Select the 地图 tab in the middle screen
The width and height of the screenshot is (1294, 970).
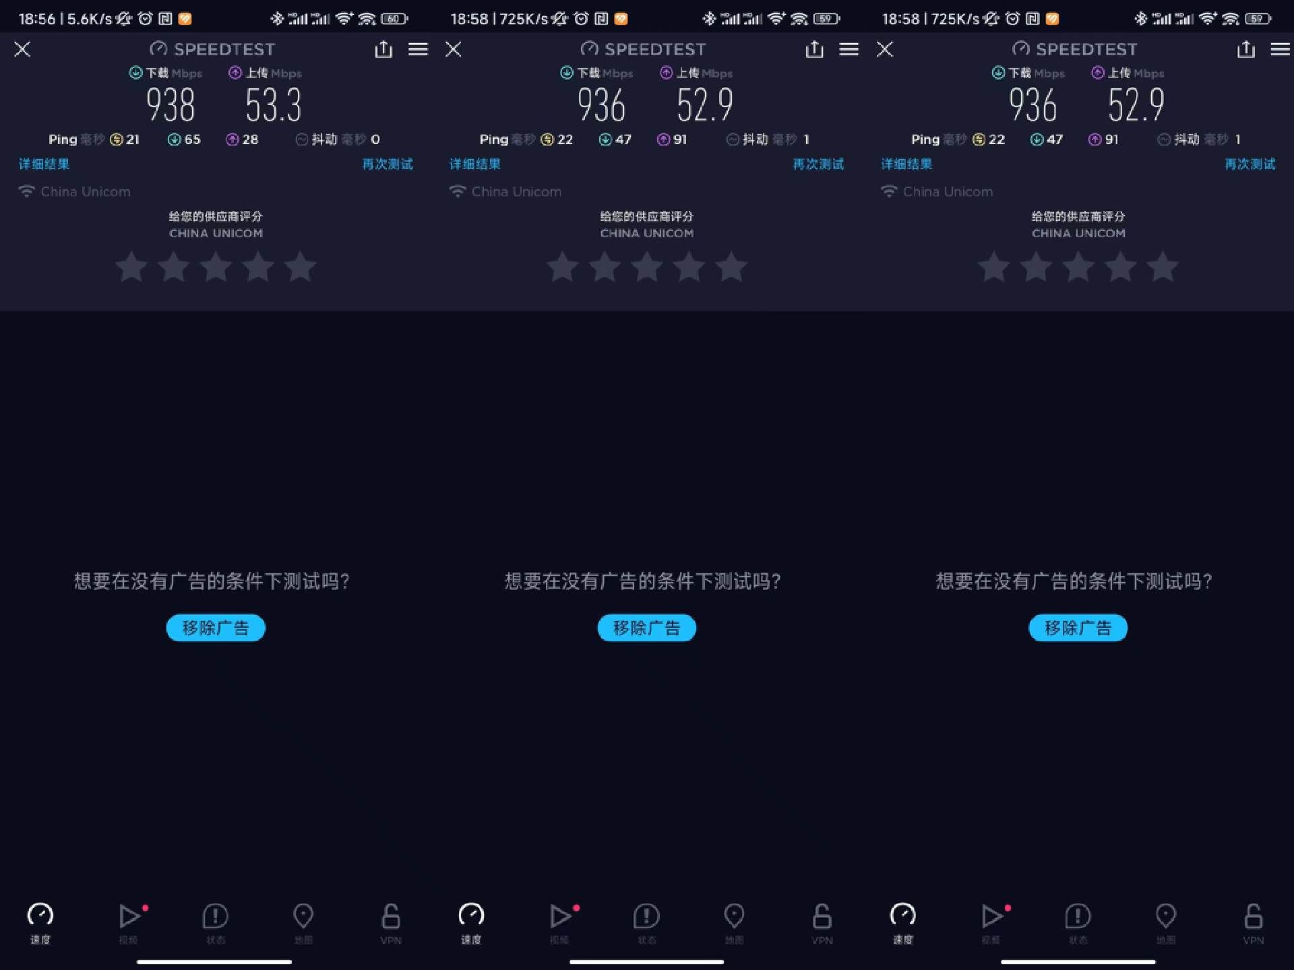pyautogui.click(x=734, y=924)
